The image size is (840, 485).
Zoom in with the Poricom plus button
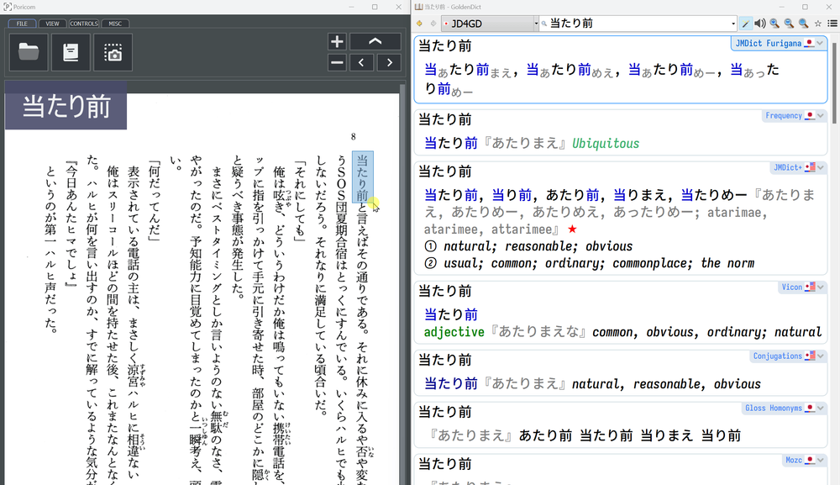coord(336,41)
